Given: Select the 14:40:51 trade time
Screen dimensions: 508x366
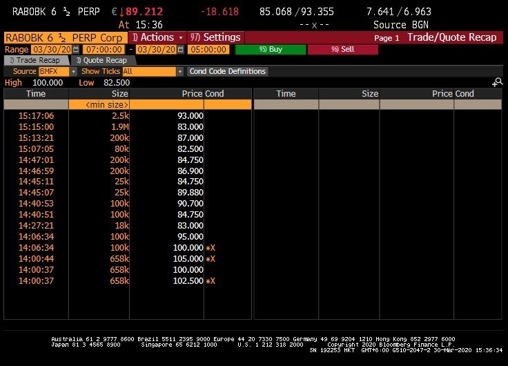Looking at the screenshot, I should [36, 214].
